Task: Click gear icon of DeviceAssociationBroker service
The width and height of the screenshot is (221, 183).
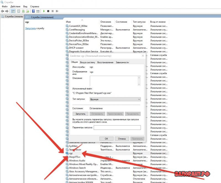Action: [67, 37]
